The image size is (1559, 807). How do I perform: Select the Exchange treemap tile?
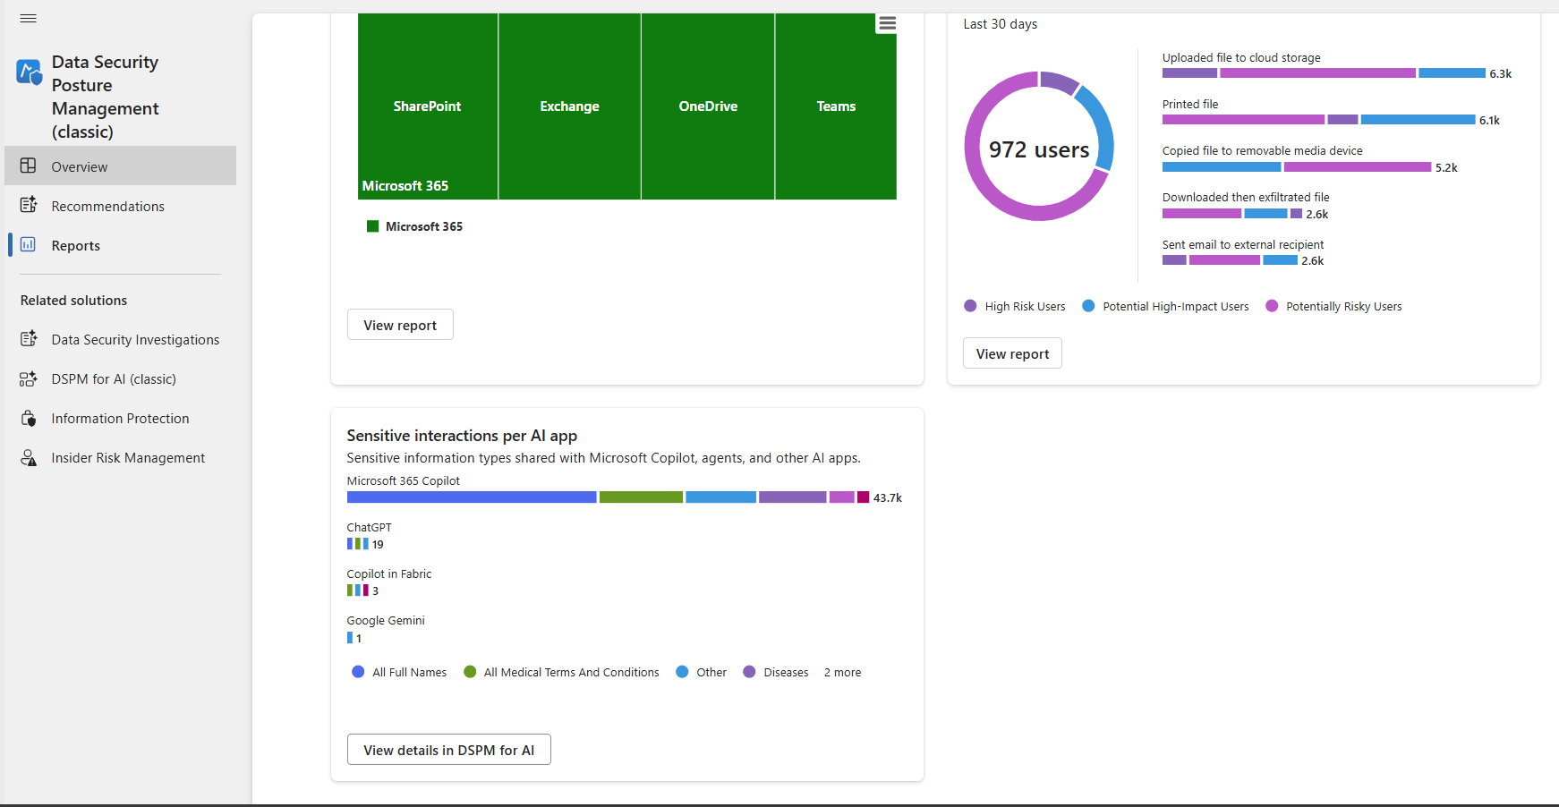[569, 106]
